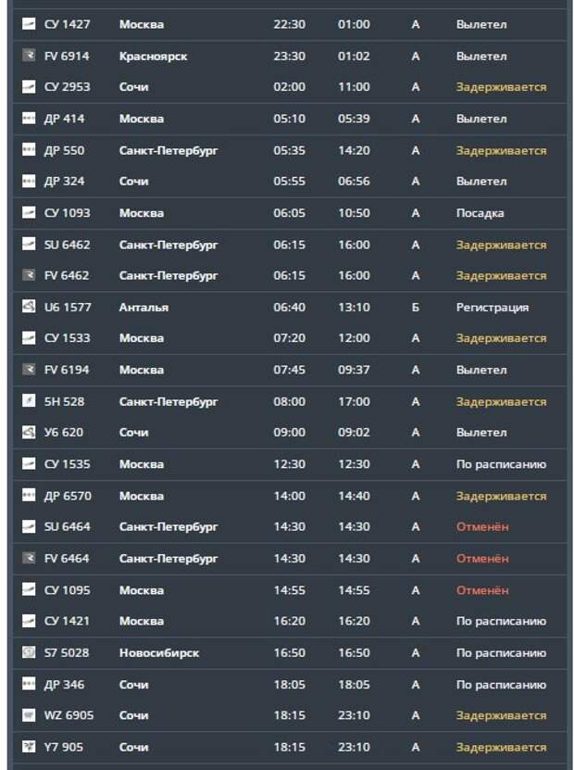Open flight СУ 1095 cancelled row

(x=290, y=590)
